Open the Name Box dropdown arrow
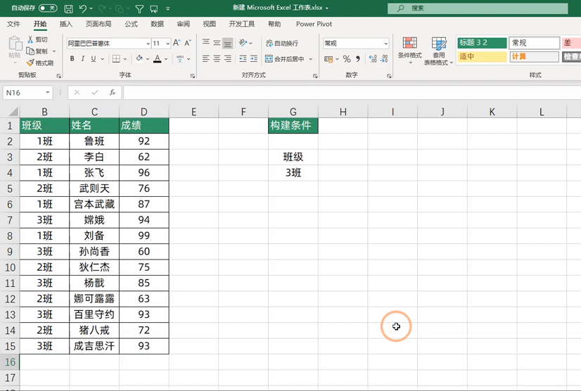 click(x=48, y=93)
